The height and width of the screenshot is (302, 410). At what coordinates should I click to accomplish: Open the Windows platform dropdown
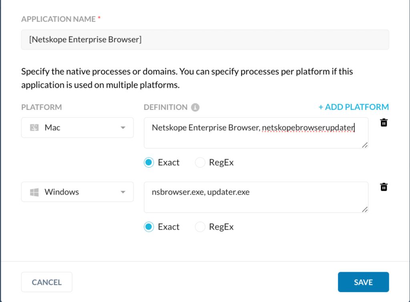[77, 192]
